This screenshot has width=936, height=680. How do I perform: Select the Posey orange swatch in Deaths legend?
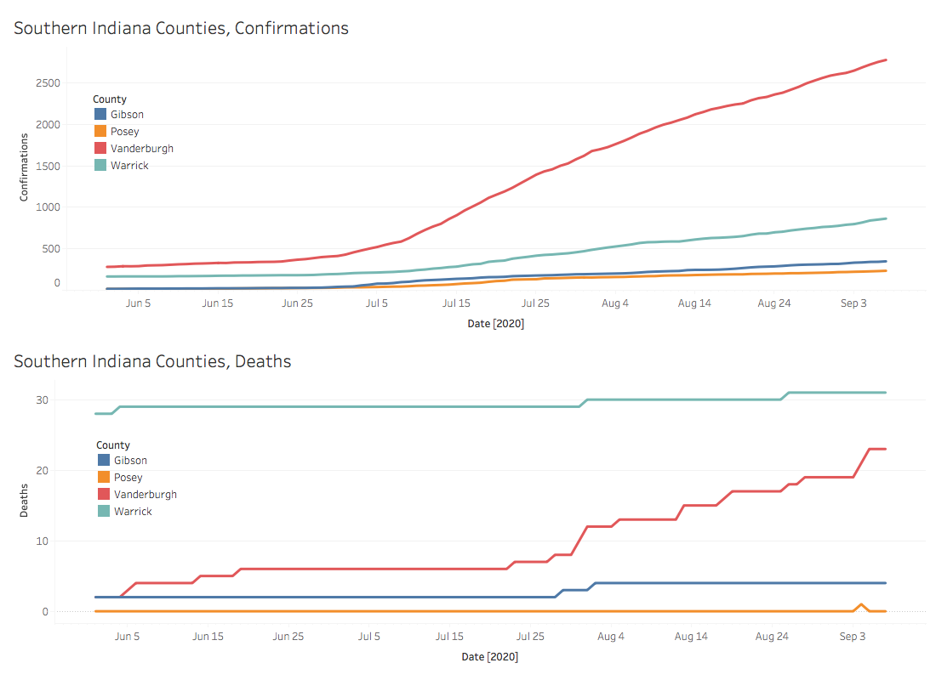(103, 478)
